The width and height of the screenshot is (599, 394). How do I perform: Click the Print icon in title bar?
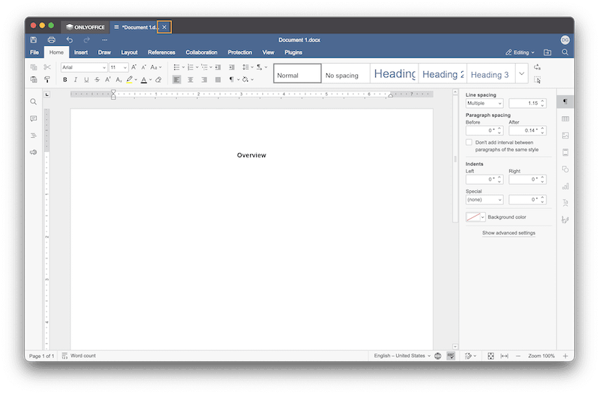52,40
